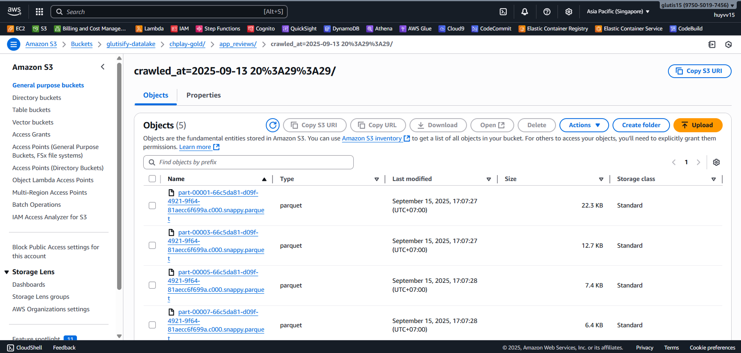Open the Actions dropdown
The image size is (741, 353).
click(x=584, y=125)
